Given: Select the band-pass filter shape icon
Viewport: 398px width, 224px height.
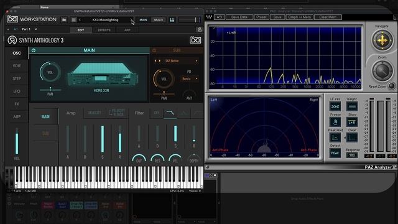Looking at the screenshot, I should (184, 113).
